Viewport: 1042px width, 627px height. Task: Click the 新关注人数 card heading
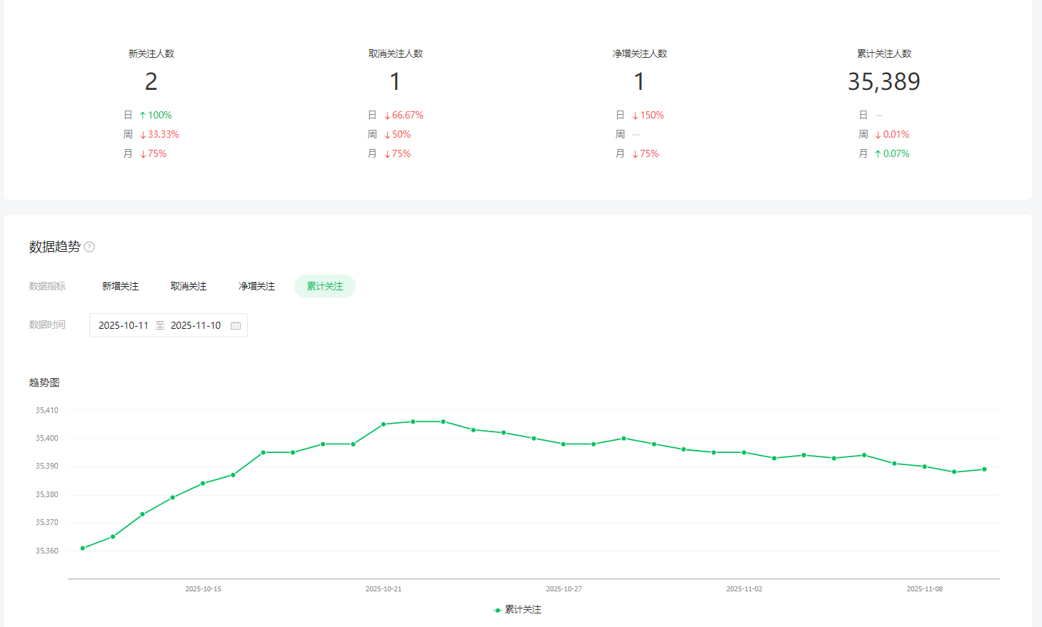click(x=151, y=53)
